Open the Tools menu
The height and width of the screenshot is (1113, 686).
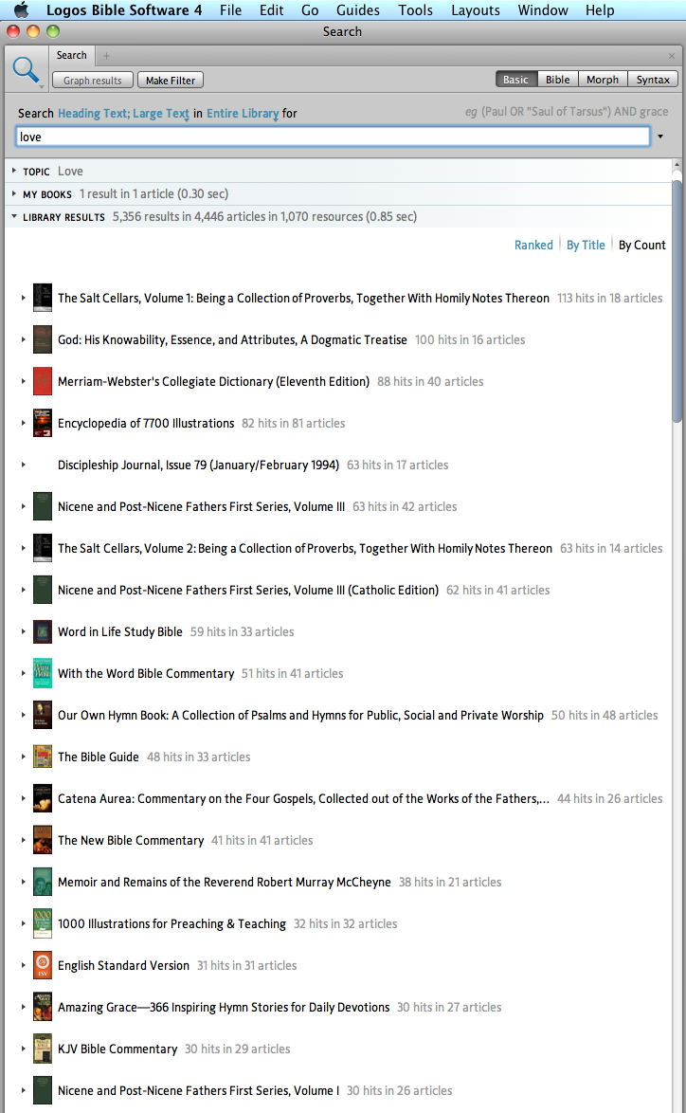[415, 9]
